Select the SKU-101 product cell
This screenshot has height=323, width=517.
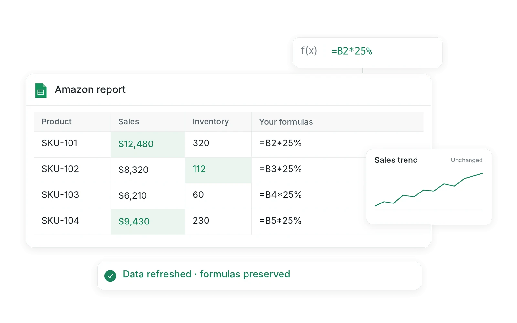pos(72,144)
